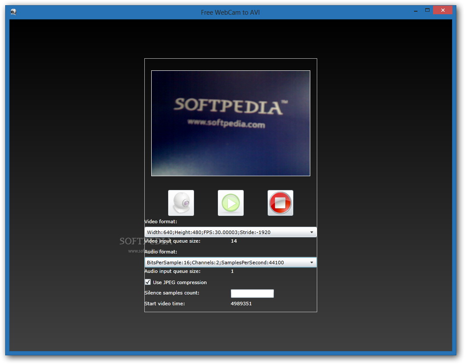Click the Audio input queue size value 1
The width and height of the screenshot is (465, 364).
[232, 271]
